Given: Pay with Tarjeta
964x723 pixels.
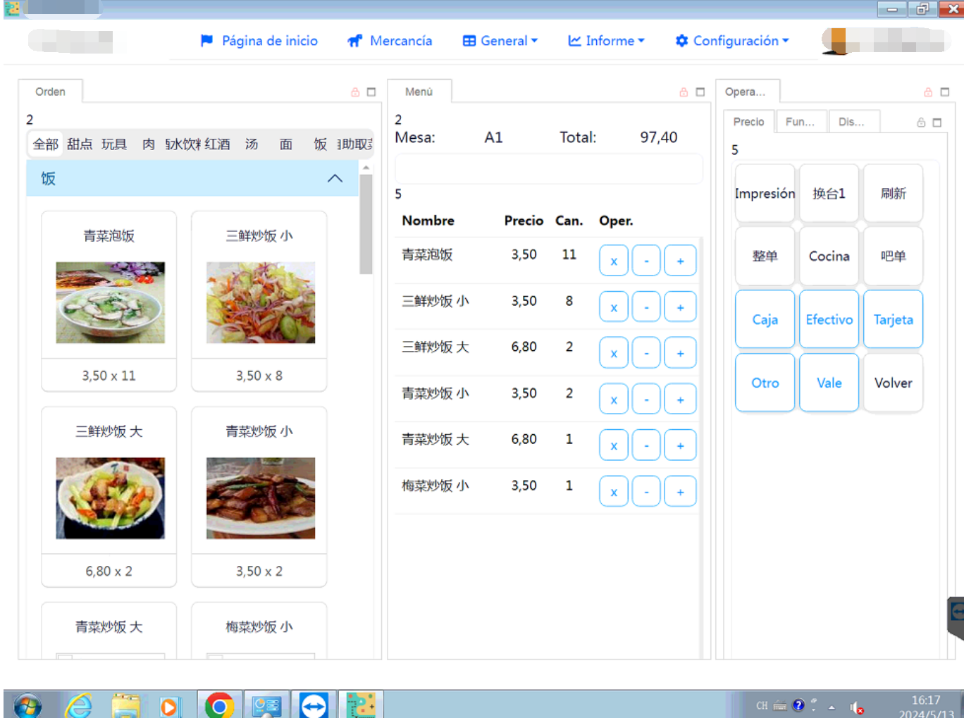Looking at the screenshot, I should pyautogui.click(x=894, y=319).
